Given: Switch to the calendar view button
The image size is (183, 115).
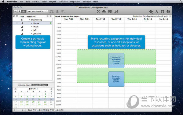Looking at the screenshot, I should tap(24, 11).
